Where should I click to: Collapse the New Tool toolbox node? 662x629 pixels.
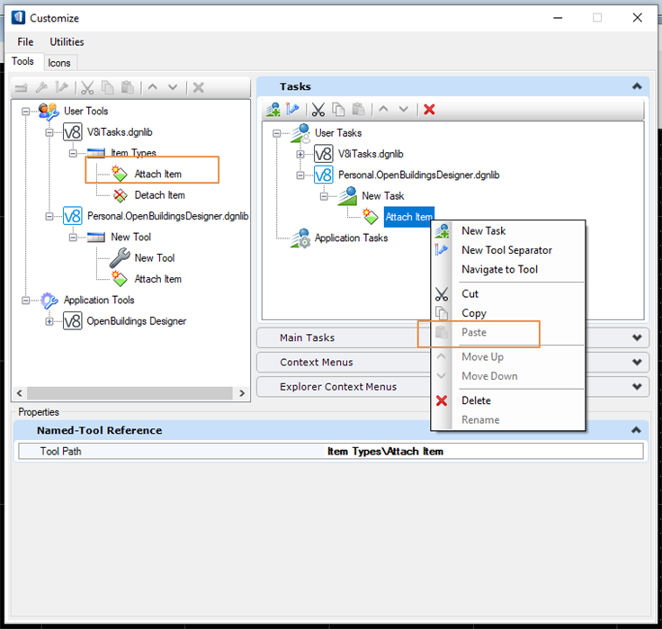(x=73, y=238)
